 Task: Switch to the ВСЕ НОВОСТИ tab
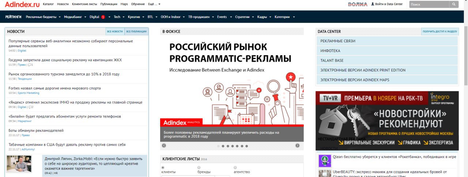tap(115, 32)
